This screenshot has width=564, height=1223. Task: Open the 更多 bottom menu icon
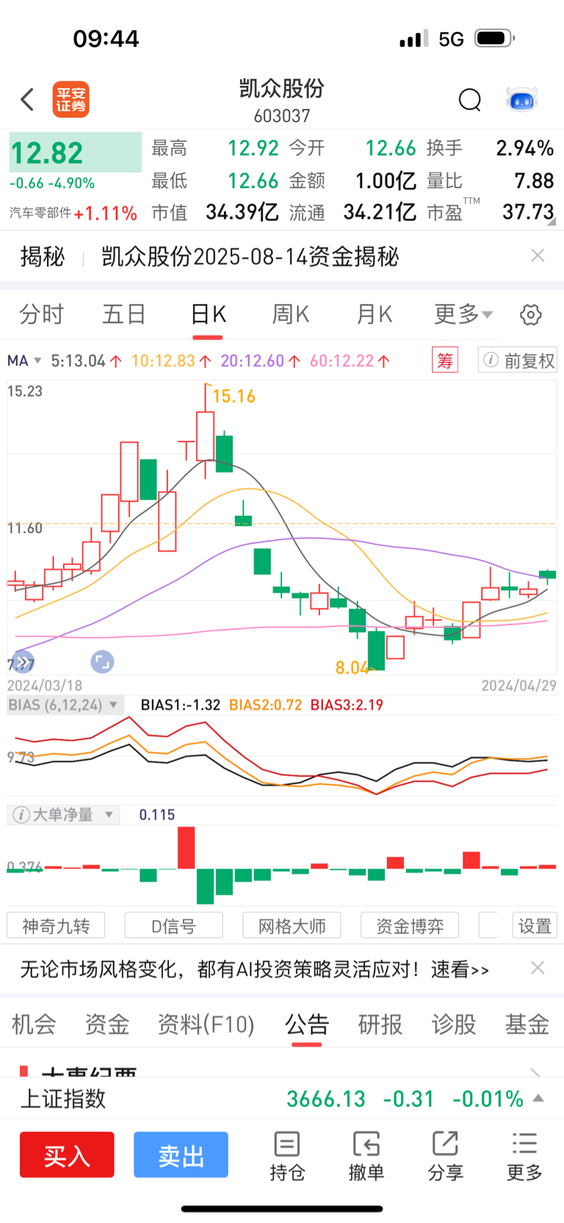(x=524, y=1157)
